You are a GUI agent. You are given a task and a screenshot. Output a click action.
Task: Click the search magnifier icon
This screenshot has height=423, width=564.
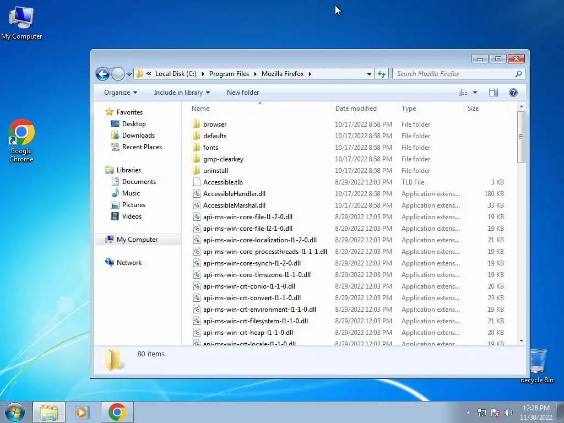pyautogui.click(x=518, y=74)
